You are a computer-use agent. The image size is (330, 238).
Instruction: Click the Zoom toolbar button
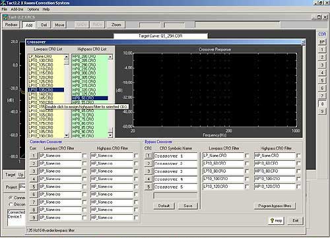pyautogui.click(x=116, y=24)
